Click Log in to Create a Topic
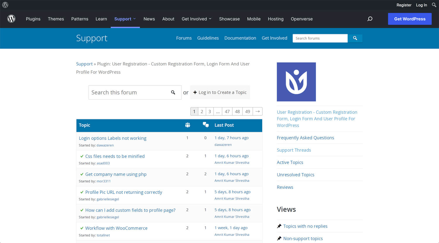This screenshot has height=243, width=439. [x=220, y=92]
